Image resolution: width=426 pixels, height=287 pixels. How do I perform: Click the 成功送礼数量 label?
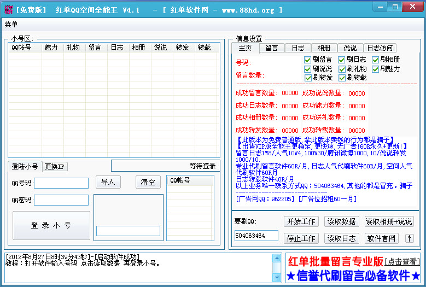(323, 118)
